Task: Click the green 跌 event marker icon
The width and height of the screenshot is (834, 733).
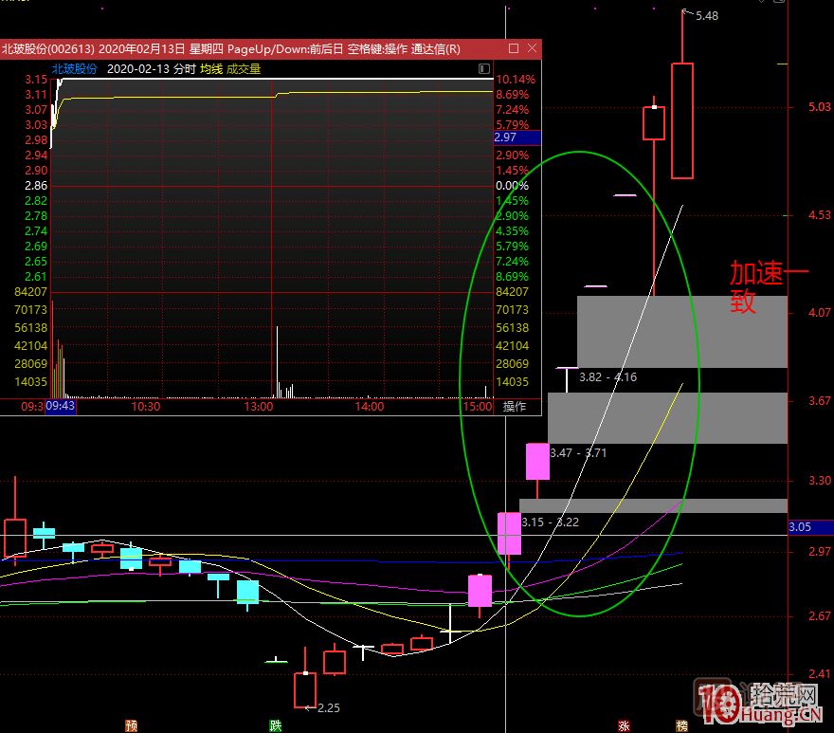Action: coord(276,725)
